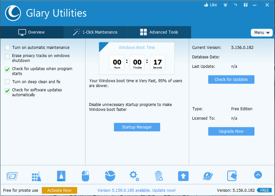Click the t-shirt skin icon in title bar
The width and height of the screenshot is (275, 196).
[225, 5]
